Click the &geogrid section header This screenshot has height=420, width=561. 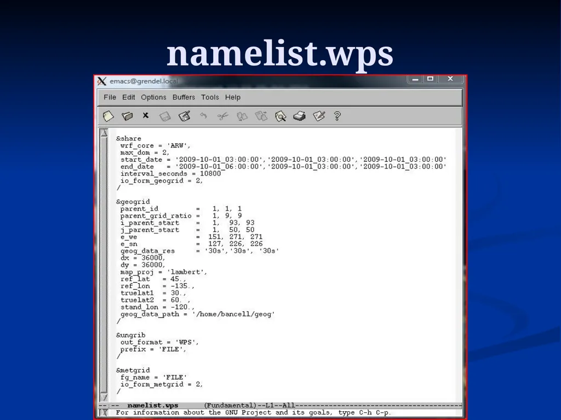click(x=133, y=202)
